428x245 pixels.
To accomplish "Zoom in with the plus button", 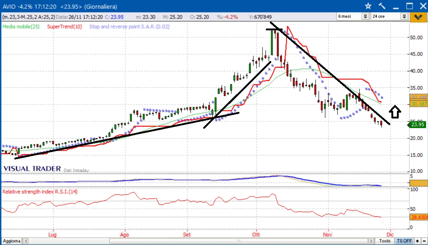I will 417,241.
